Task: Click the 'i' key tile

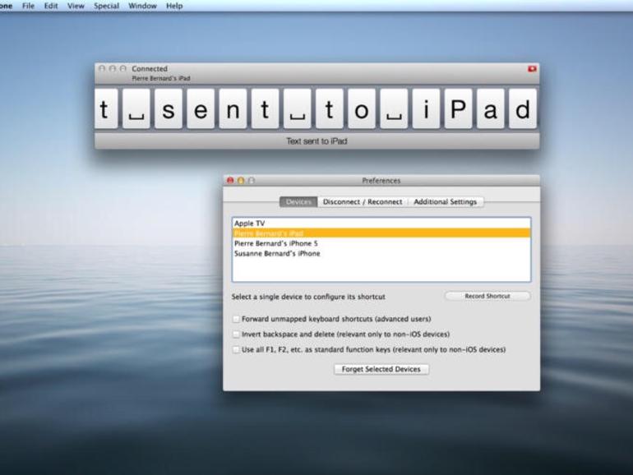Action: click(x=427, y=109)
